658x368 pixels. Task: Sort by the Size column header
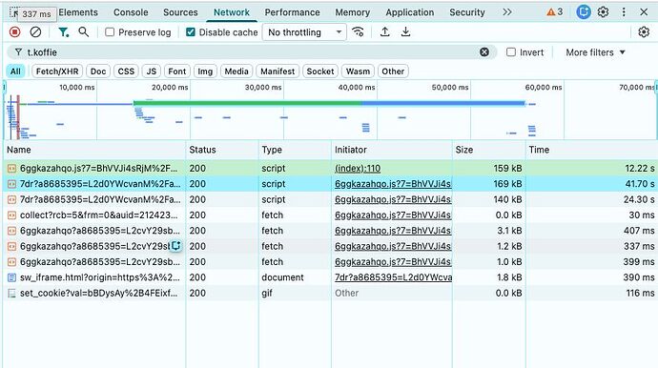(x=489, y=150)
